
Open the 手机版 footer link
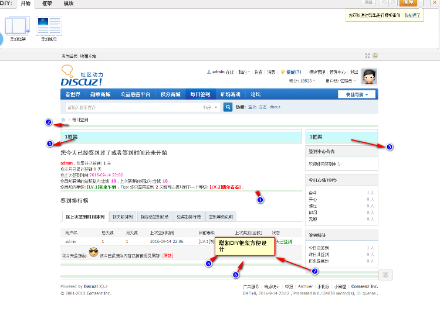tap(323, 286)
